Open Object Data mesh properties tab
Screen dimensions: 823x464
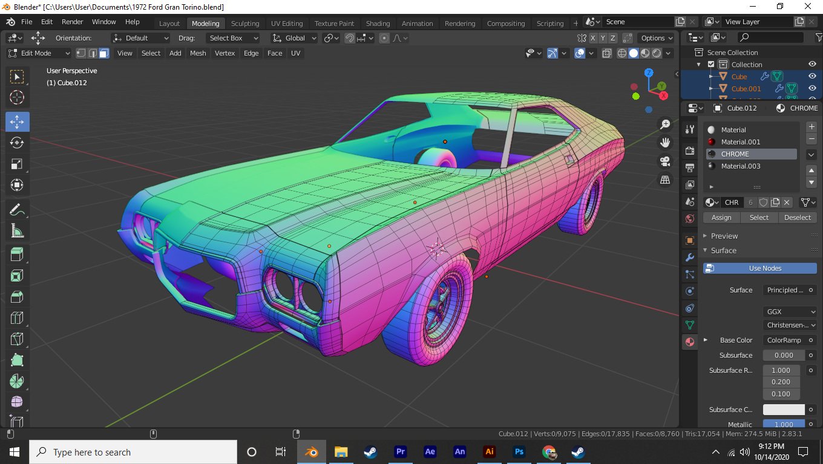pyautogui.click(x=690, y=325)
